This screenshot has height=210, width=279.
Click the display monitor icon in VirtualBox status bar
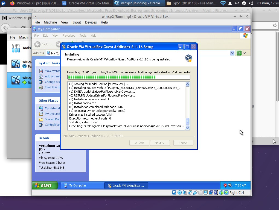(x=205, y=192)
